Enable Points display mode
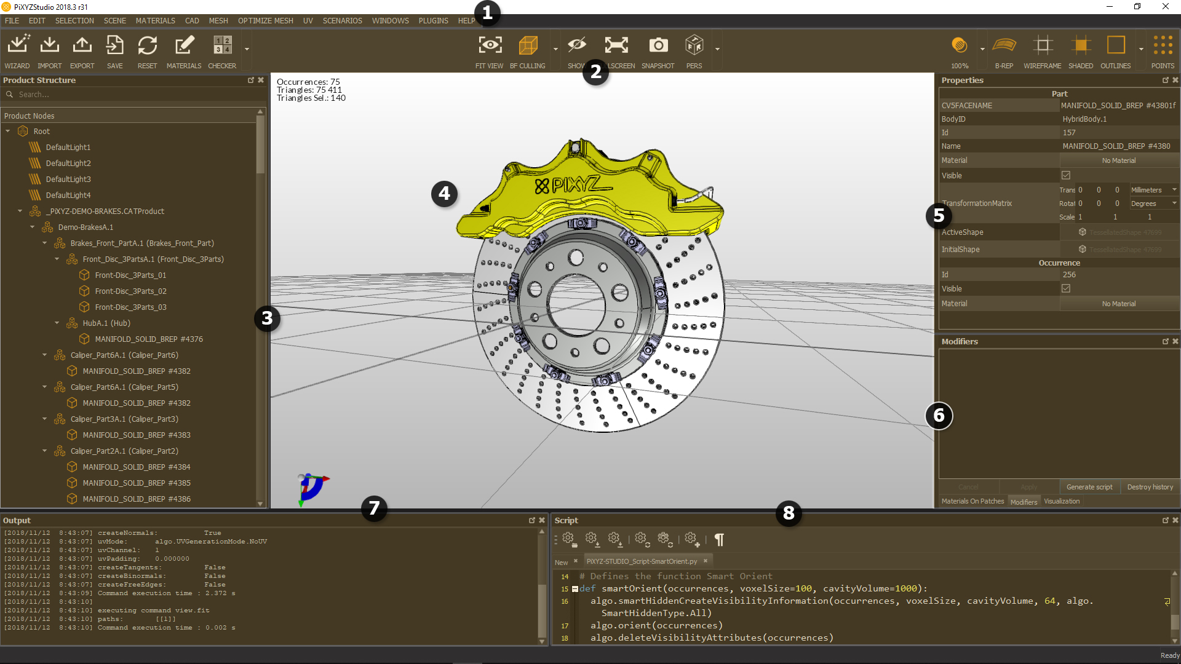The width and height of the screenshot is (1181, 664). (x=1163, y=45)
